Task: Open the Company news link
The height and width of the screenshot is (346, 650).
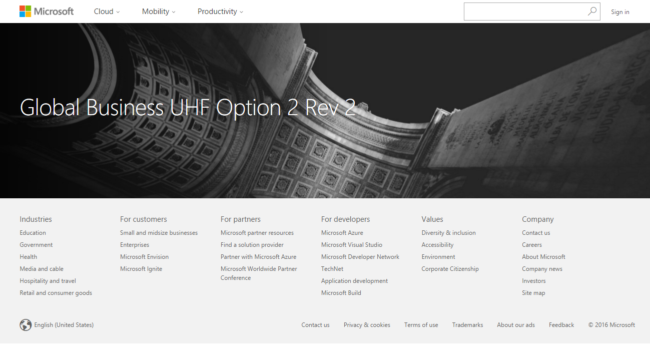Action: [542, 269]
